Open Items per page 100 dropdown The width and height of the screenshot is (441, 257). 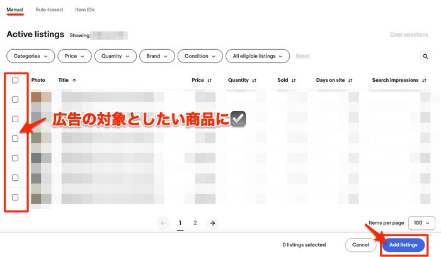click(x=421, y=223)
